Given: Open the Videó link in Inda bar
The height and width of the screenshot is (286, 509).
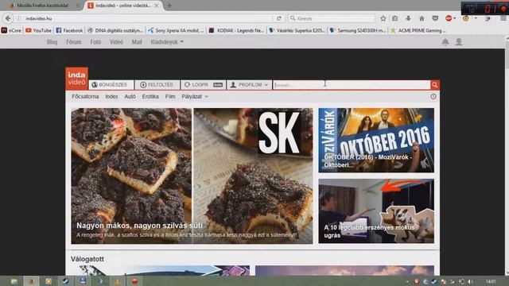Looking at the screenshot, I should (x=116, y=42).
